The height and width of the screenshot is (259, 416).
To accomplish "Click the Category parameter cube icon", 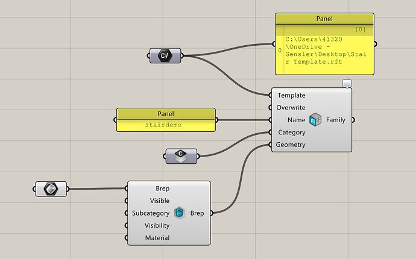I will [x=181, y=156].
